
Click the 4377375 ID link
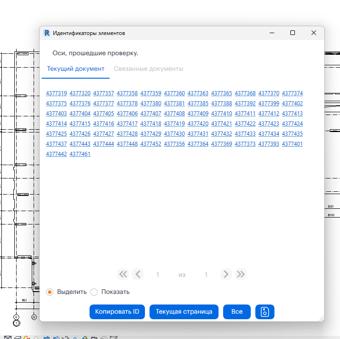57,103
